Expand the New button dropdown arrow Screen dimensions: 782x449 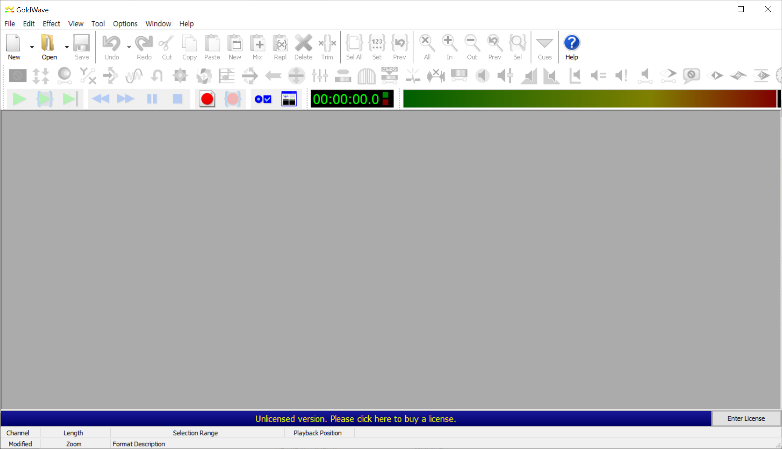click(32, 47)
